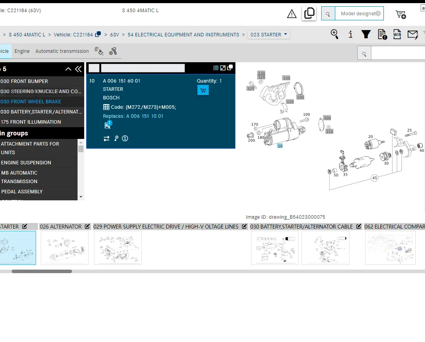
Task: Select 030 FRONT WHEEL BRAKE entry
Action: click(42, 102)
